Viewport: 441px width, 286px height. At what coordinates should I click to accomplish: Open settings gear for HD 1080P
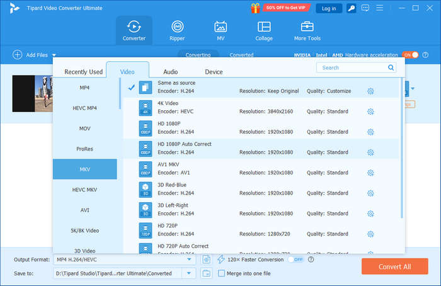pyautogui.click(x=370, y=132)
